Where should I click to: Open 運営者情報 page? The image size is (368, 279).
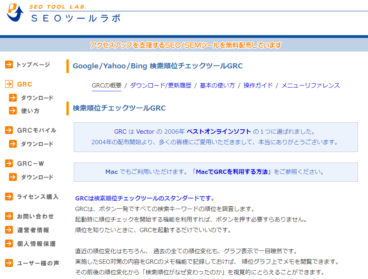pyautogui.click(x=33, y=230)
